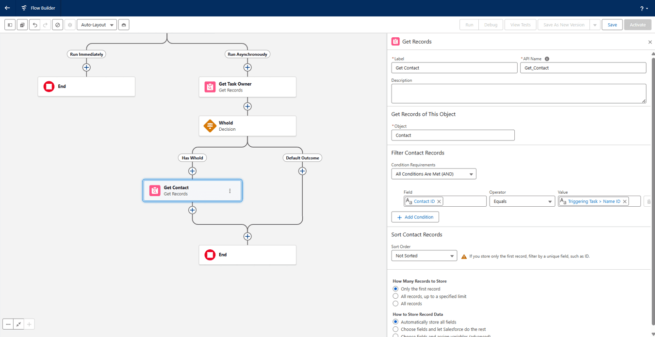Select the Get Task Owner node title
655x337 pixels.
pyautogui.click(x=235, y=84)
